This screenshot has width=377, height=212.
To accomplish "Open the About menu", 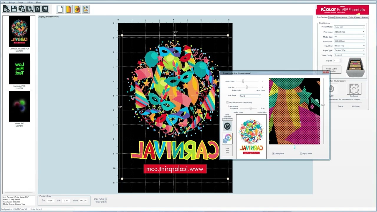I will pyautogui.click(x=39, y=2).
